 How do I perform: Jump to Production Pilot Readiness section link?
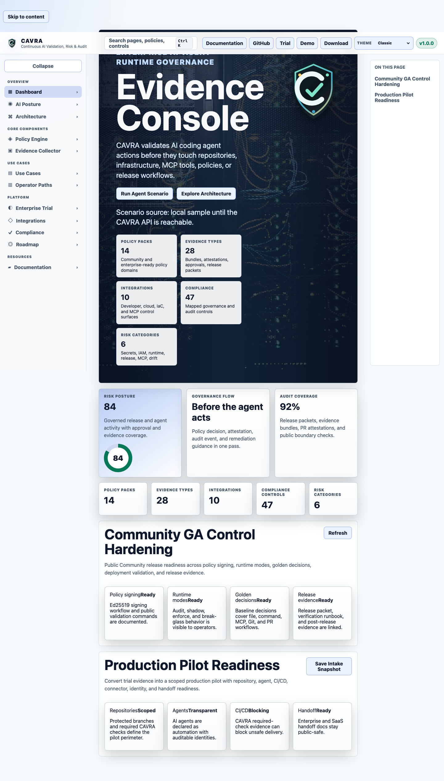click(394, 97)
